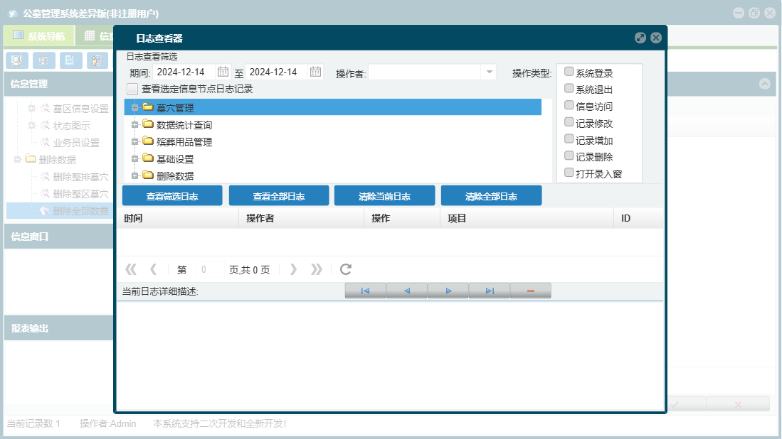Tick the 记录删除 checkbox
This screenshot has width=782, height=439.
pos(569,156)
